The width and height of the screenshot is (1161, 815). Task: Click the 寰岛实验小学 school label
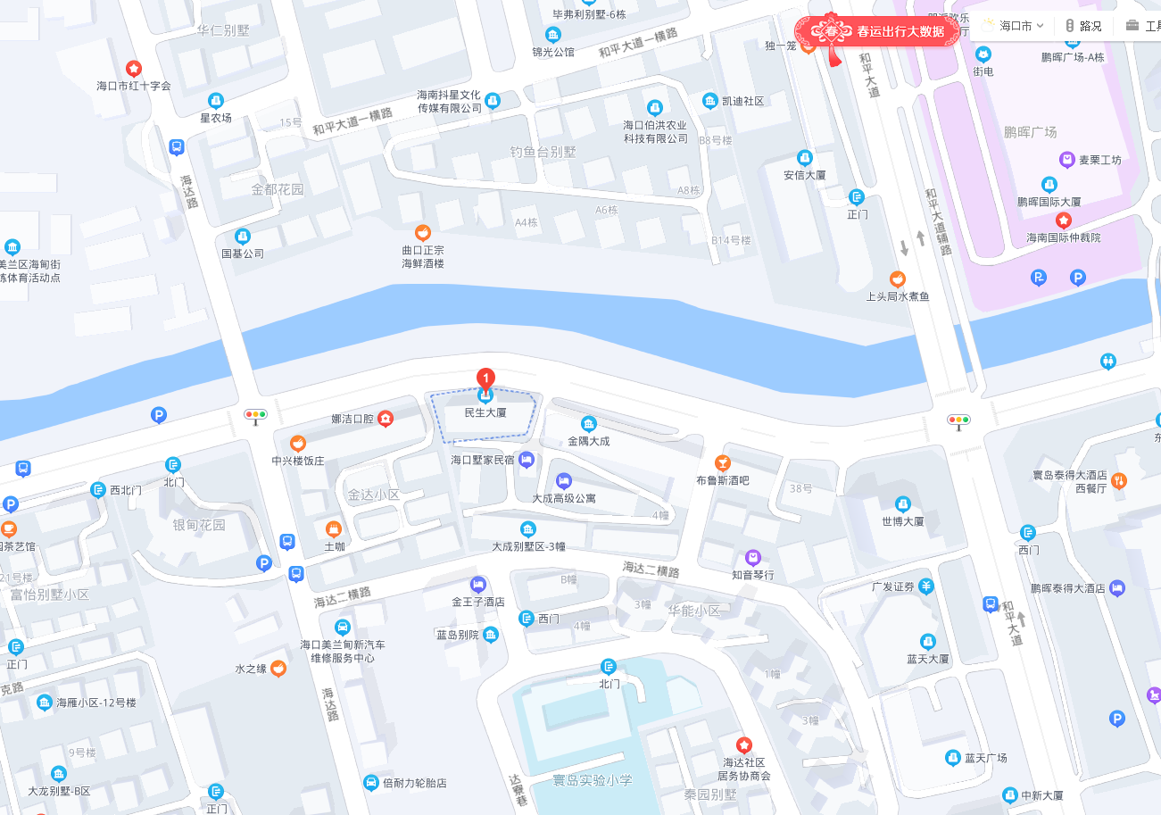(x=592, y=780)
